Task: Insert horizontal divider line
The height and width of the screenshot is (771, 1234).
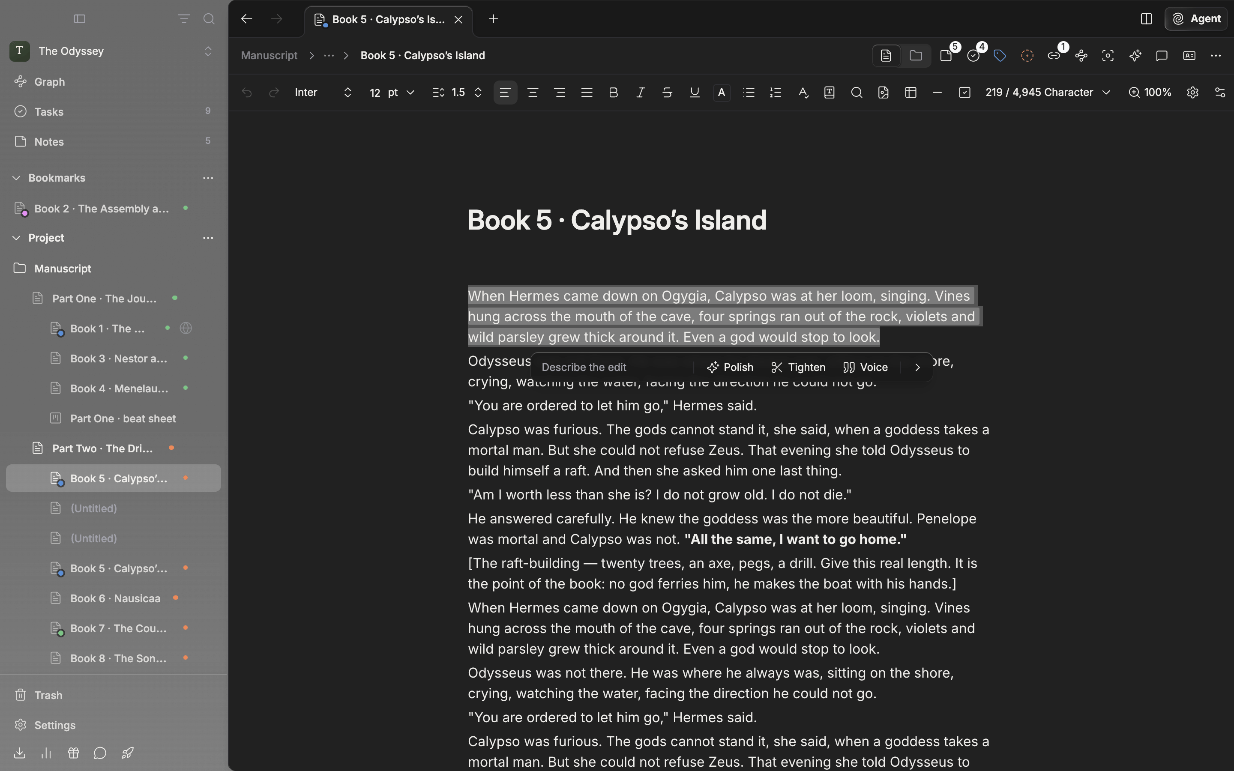Action: pyautogui.click(x=937, y=92)
